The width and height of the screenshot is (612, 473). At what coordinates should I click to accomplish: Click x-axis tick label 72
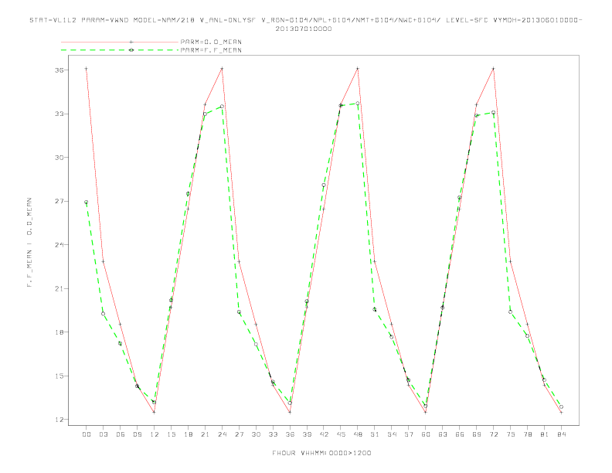pos(494,434)
